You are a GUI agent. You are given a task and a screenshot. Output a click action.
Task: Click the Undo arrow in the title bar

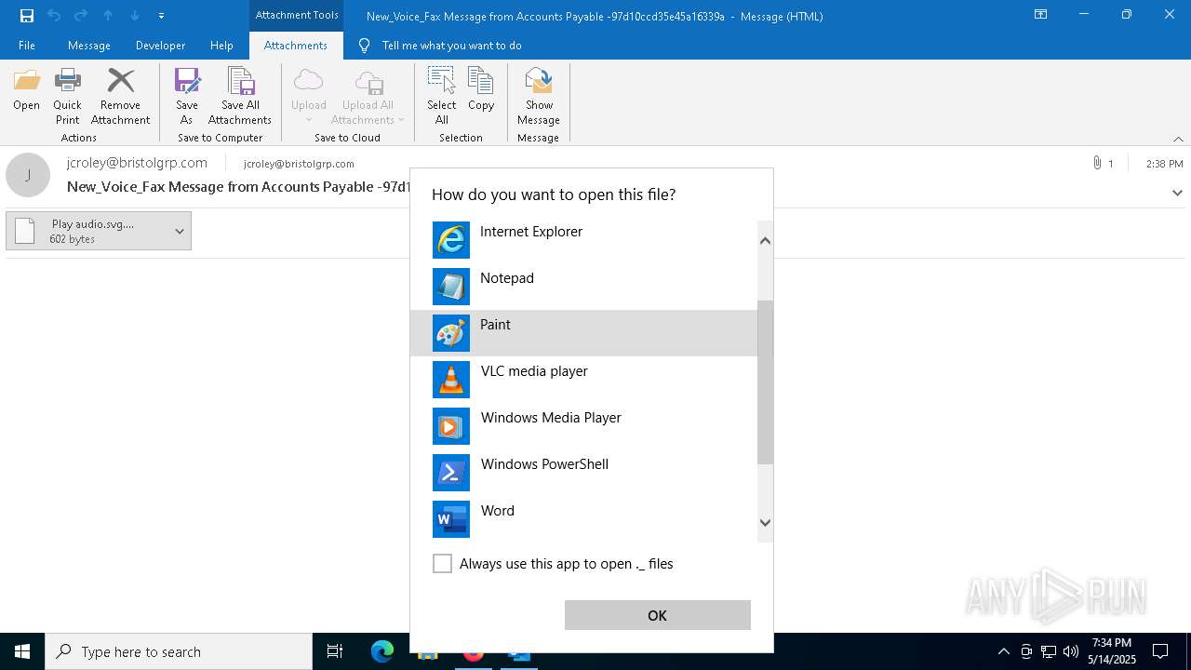(x=53, y=16)
